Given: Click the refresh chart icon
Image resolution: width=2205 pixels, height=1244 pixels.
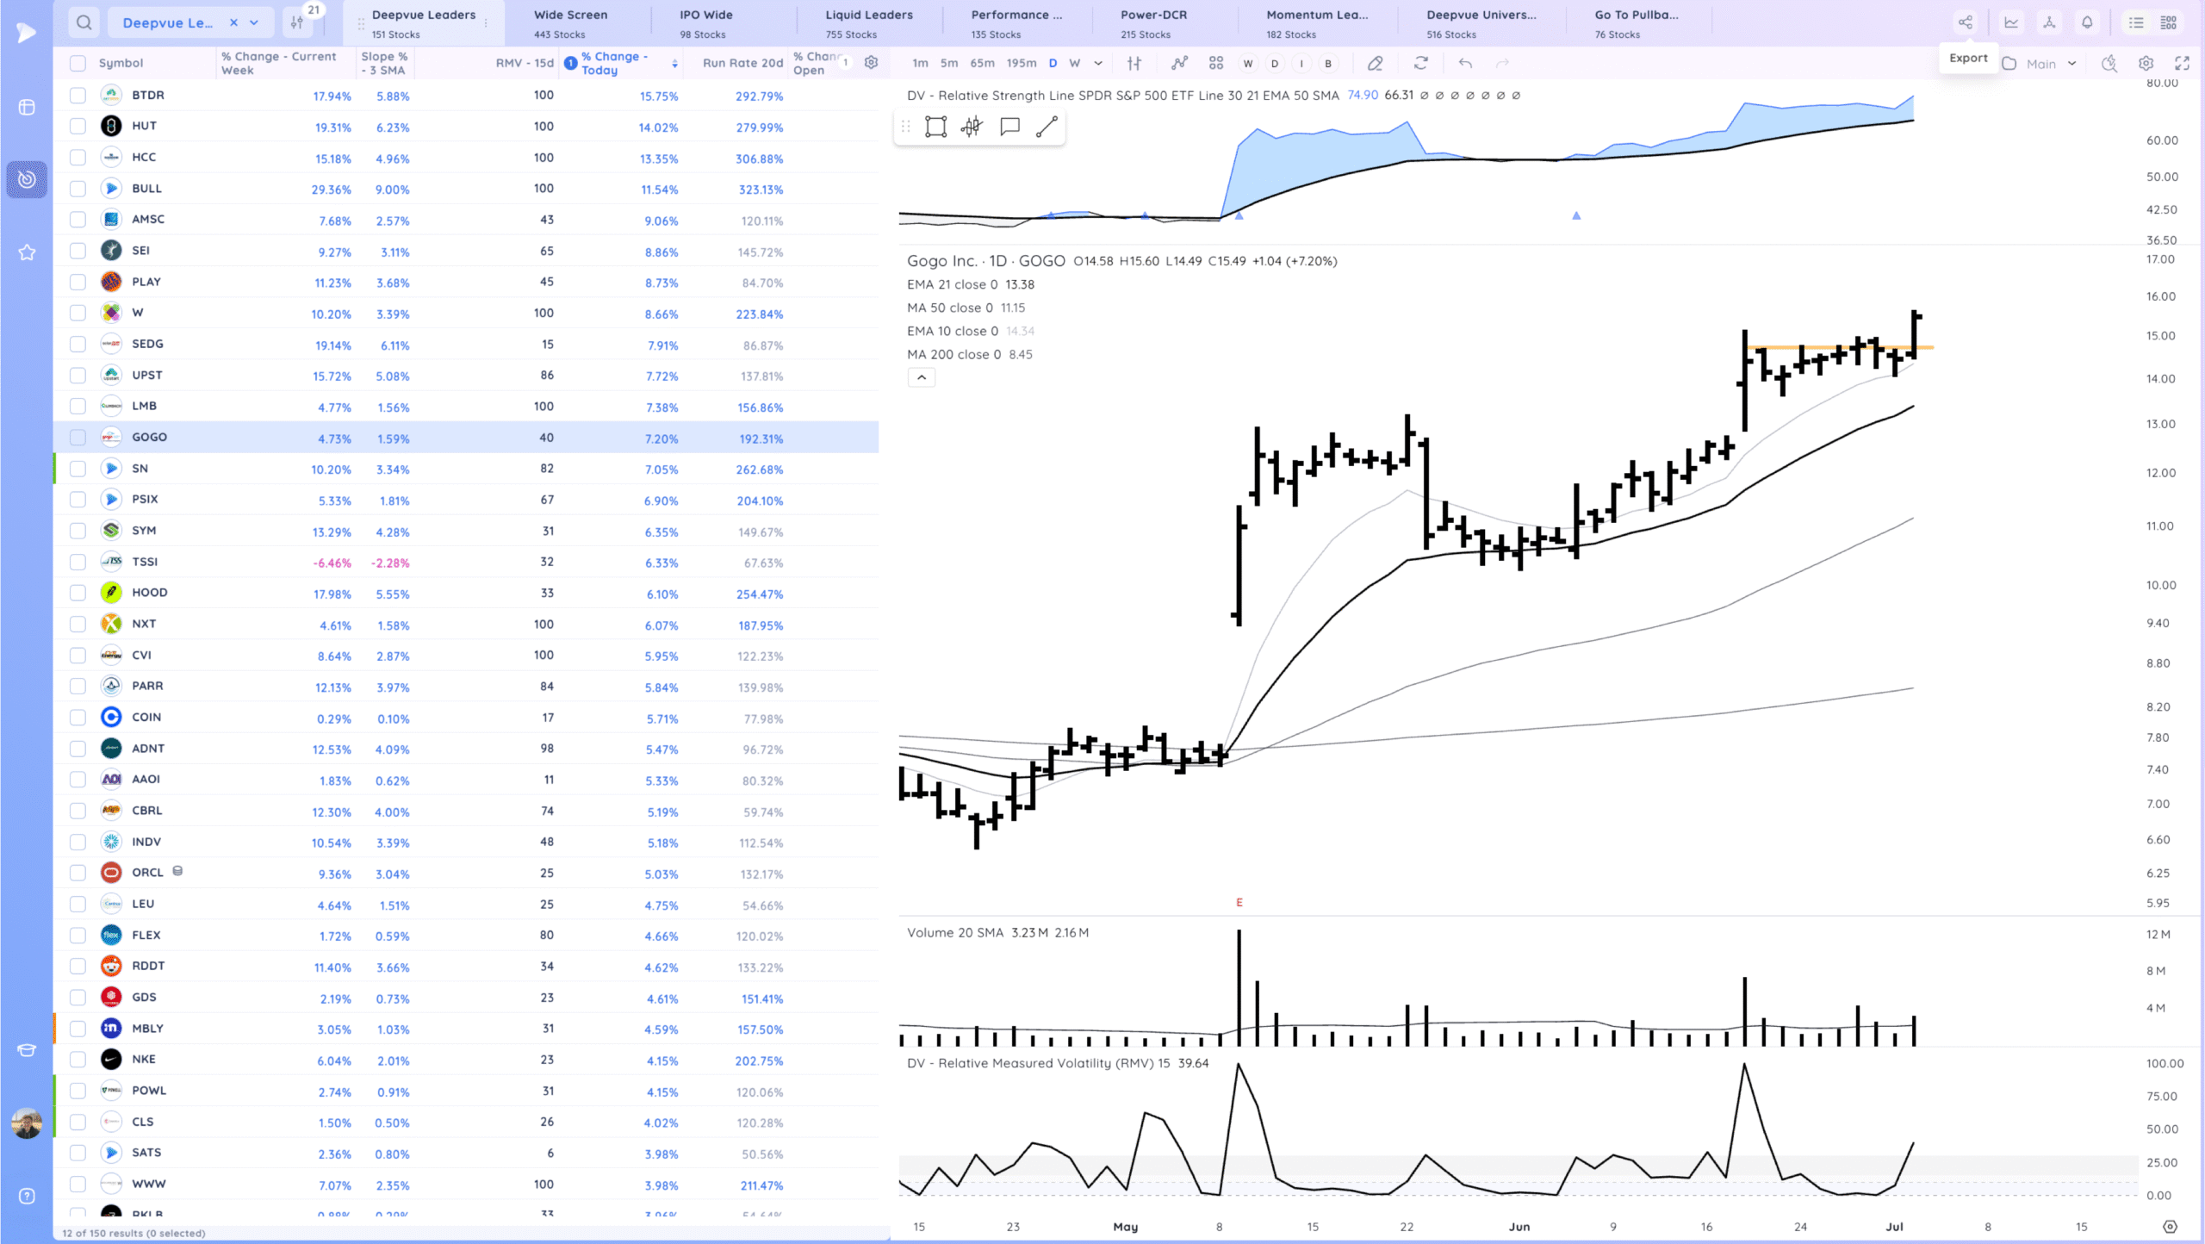Looking at the screenshot, I should (1420, 63).
